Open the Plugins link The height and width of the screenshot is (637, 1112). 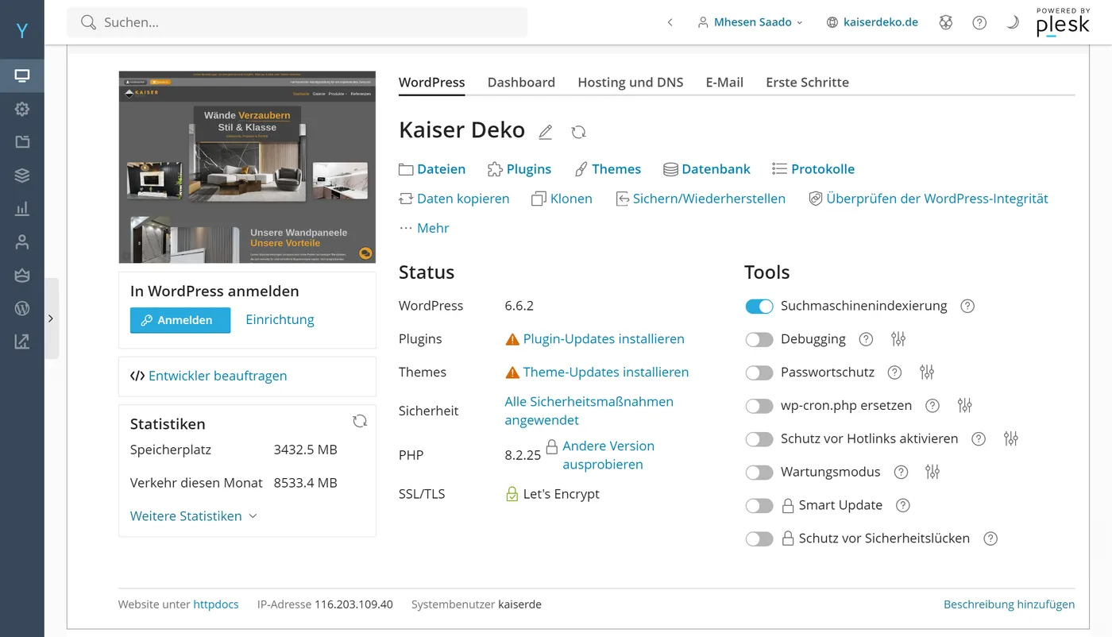[519, 168]
